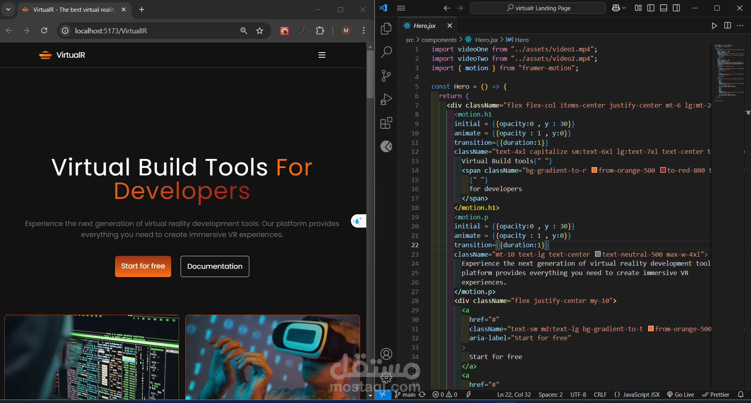Screen dimensions: 751x403
Task: Open the Extensions view in VS Code
Action: (x=386, y=123)
